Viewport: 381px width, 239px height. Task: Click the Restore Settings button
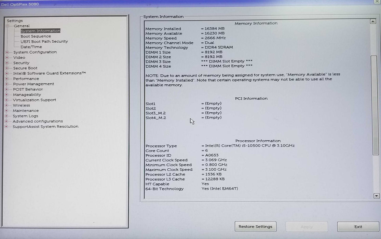(255, 226)
